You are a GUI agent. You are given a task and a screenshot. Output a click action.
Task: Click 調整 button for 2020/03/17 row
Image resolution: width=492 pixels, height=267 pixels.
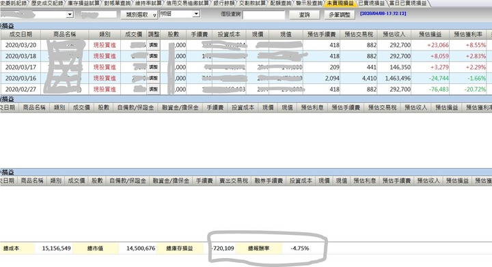point(154,67)
